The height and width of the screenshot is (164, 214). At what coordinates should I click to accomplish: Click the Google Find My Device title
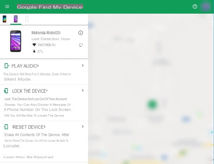50,7
